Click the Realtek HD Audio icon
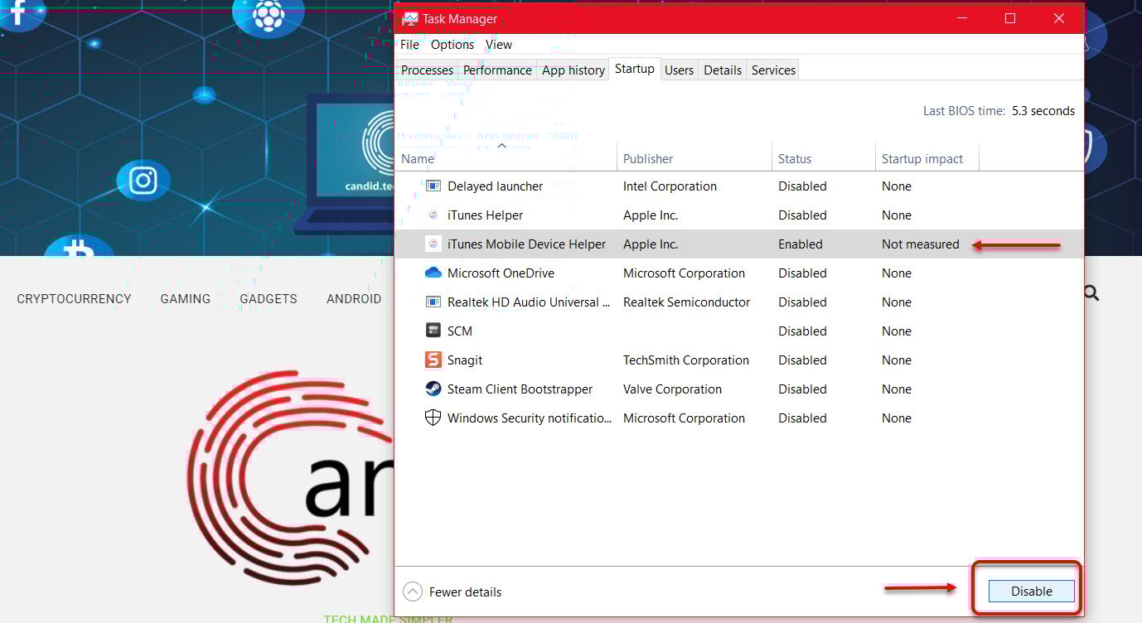Screen dimensions: 1142x623 433,302
